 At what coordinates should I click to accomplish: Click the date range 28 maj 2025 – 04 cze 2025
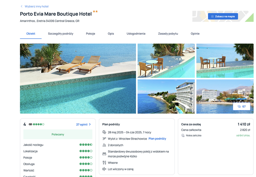click(130, 132)
